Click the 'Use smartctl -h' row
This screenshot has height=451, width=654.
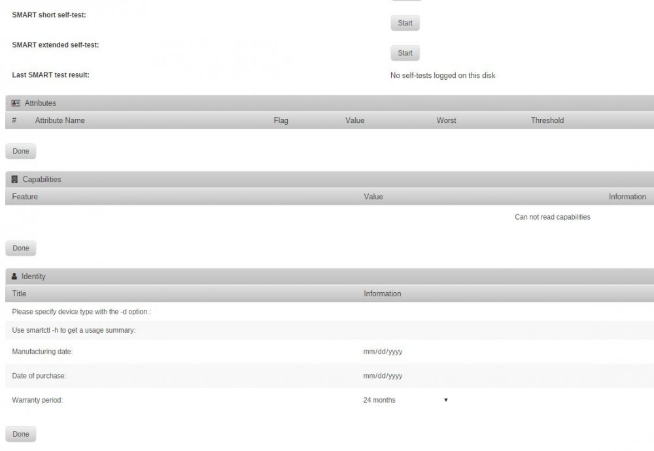pyautogui.click(x=330, y=330)
